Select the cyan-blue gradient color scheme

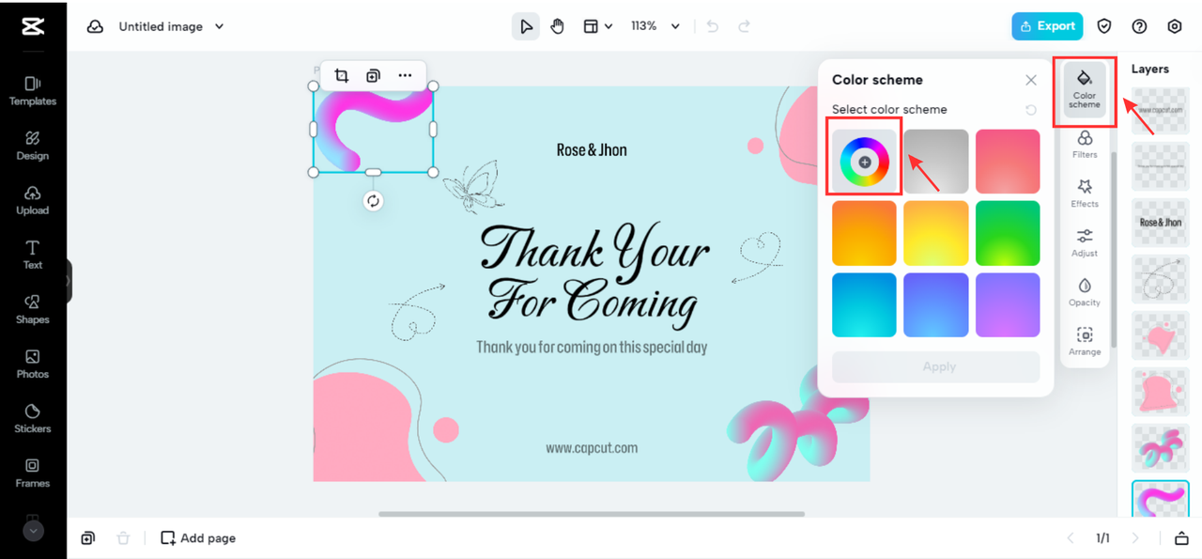[x=864, y=304]
